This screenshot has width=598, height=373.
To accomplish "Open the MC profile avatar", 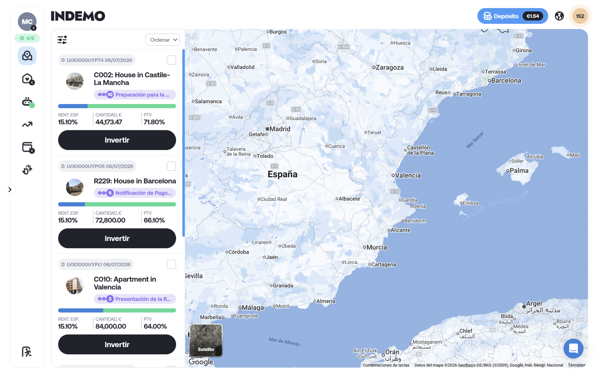I will [27, 22].
